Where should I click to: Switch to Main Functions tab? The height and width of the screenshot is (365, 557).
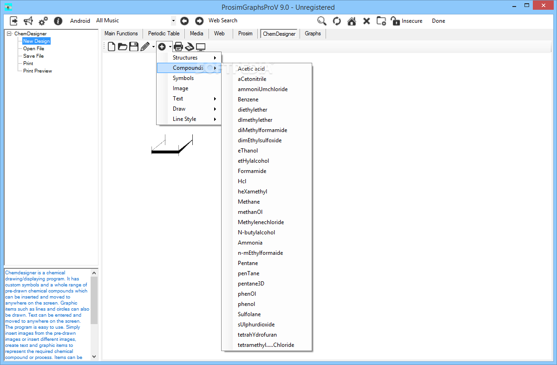click(x=121, y=33)
